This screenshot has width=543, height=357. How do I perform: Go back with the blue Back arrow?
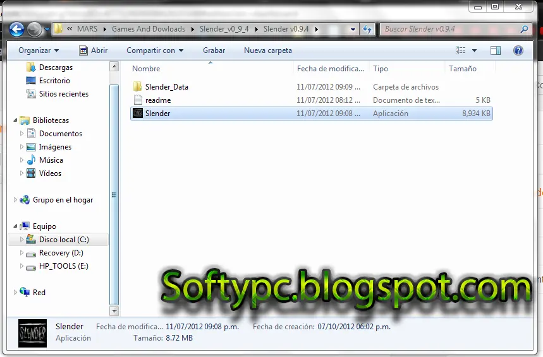click(16, 30)
